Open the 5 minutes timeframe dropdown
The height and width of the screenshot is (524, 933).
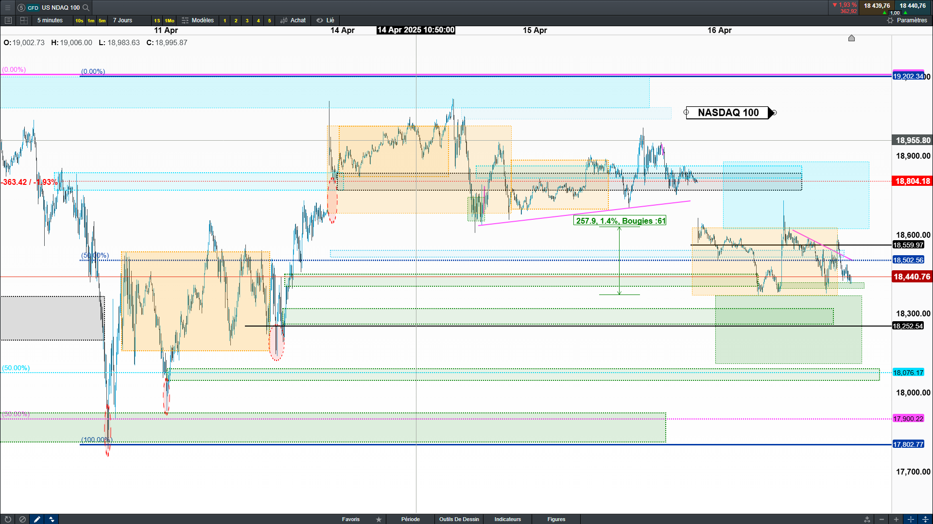coord(50,20)
